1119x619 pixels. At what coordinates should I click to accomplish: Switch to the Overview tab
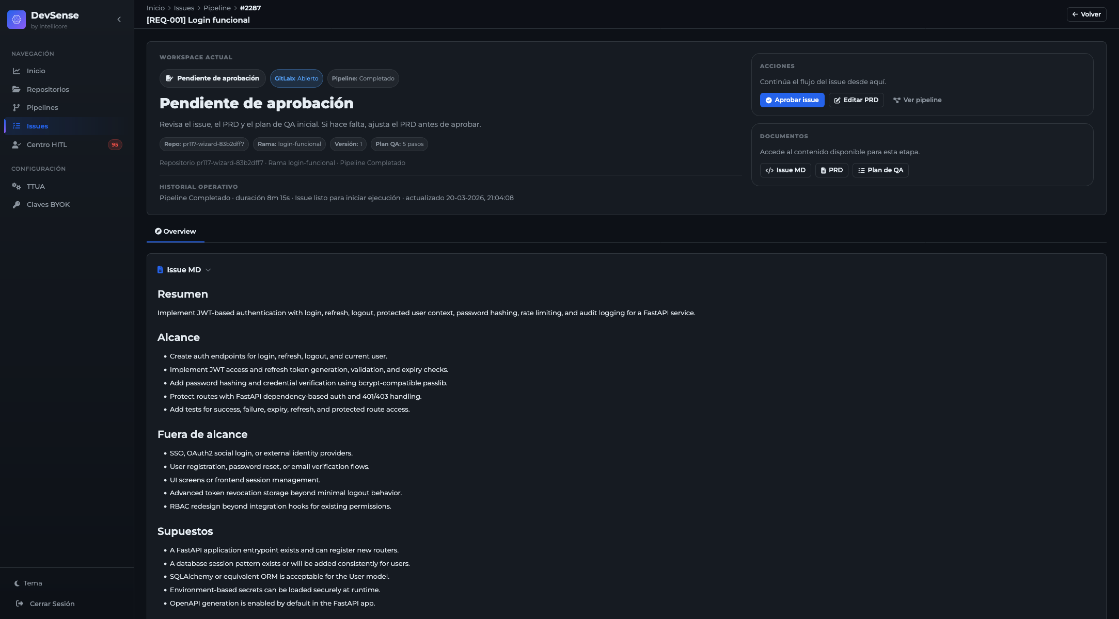pyautogui.click(x=176, y=232)
